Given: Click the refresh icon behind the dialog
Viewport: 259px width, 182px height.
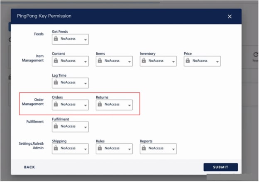Looking at the screenshot, I should tap(256, 54).
